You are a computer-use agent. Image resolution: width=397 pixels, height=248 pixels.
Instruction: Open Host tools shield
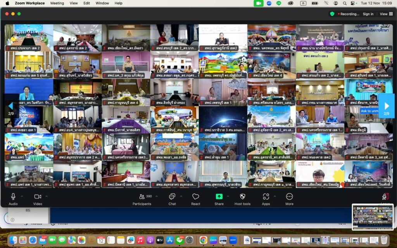point(242,199)
